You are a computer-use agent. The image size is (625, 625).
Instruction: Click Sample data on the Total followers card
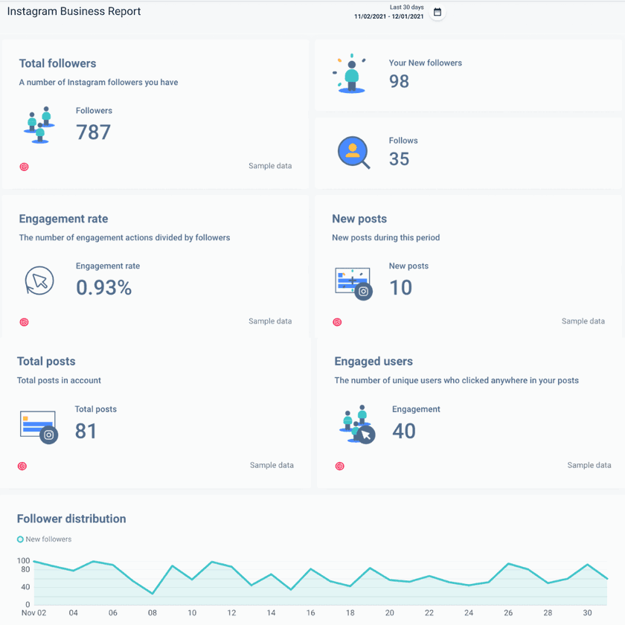click(269, 166)
